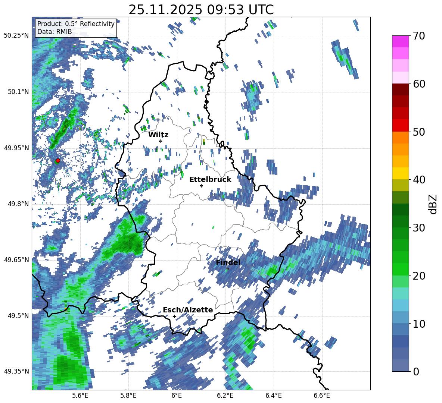Click the 6°E longitude label
Viewport: 442px width, 403px height.
pyautogui.click(x=177, y=396)
